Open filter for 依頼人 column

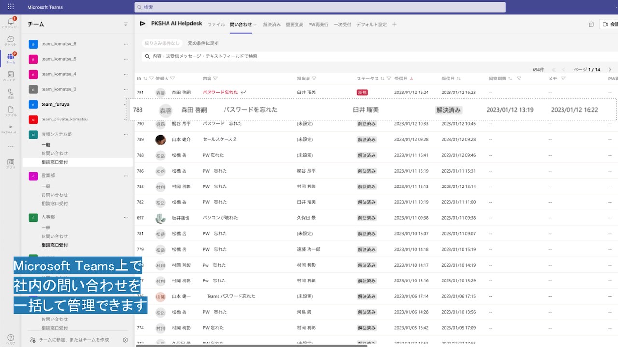tap(173, 79)
